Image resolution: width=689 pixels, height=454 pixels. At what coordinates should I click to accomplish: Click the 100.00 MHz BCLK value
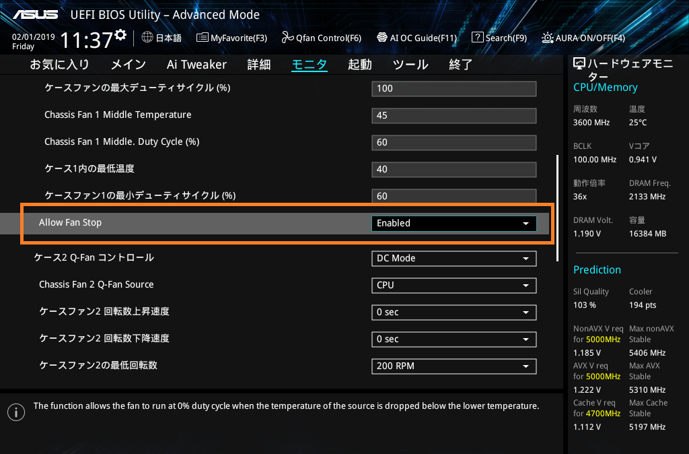595,160
